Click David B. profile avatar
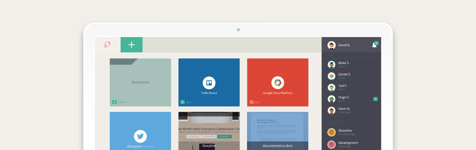The image size is (476, 150). (x=331, y=45)
